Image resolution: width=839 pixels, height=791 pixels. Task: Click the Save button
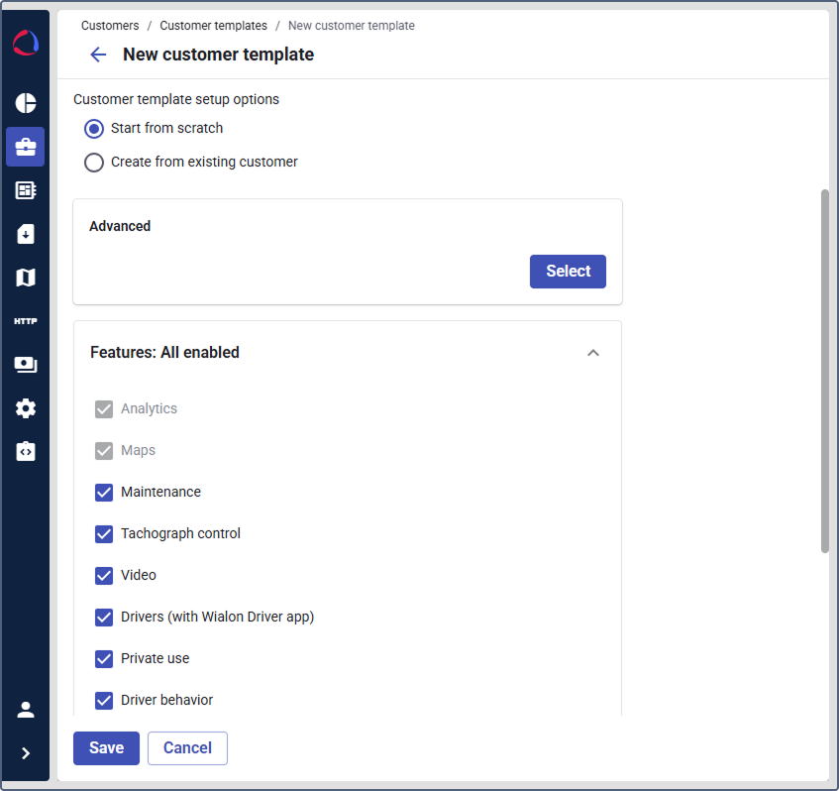[106, 748]
